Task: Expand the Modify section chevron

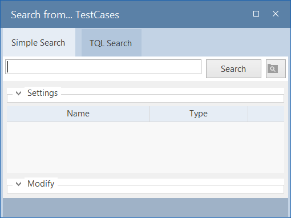Action: (18, 184)
